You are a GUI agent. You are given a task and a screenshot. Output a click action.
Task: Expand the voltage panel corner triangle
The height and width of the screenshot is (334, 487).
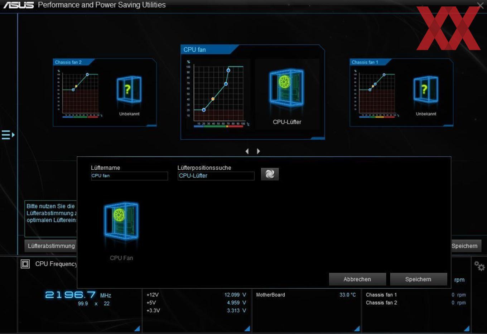point(247,328)
